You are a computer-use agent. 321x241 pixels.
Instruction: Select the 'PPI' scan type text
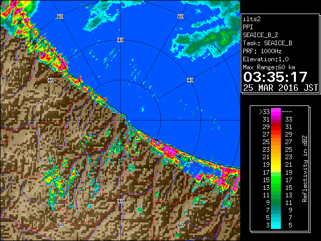coord(248,27)
